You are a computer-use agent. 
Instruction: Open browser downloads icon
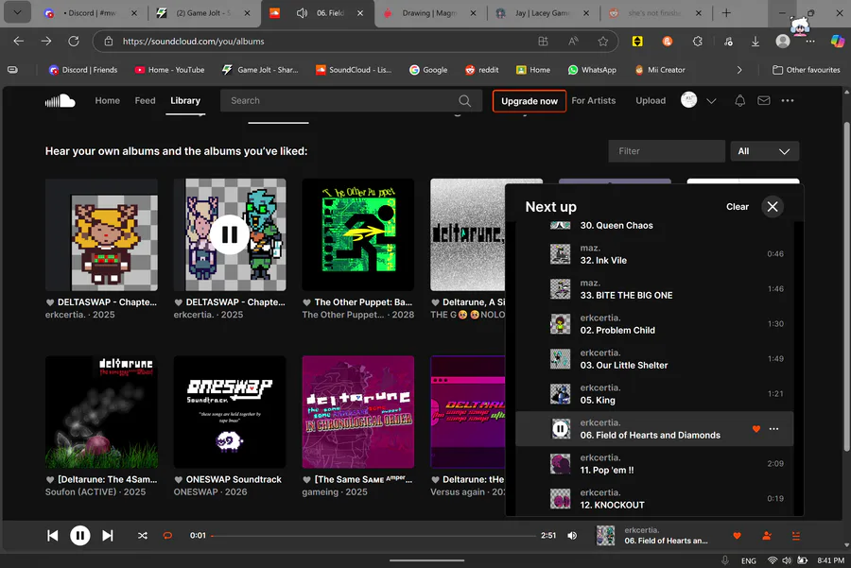click(755, 42)
